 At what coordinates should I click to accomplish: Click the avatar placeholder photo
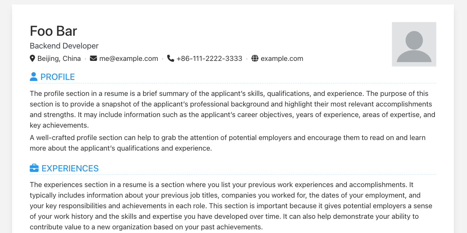click(414, 44)
